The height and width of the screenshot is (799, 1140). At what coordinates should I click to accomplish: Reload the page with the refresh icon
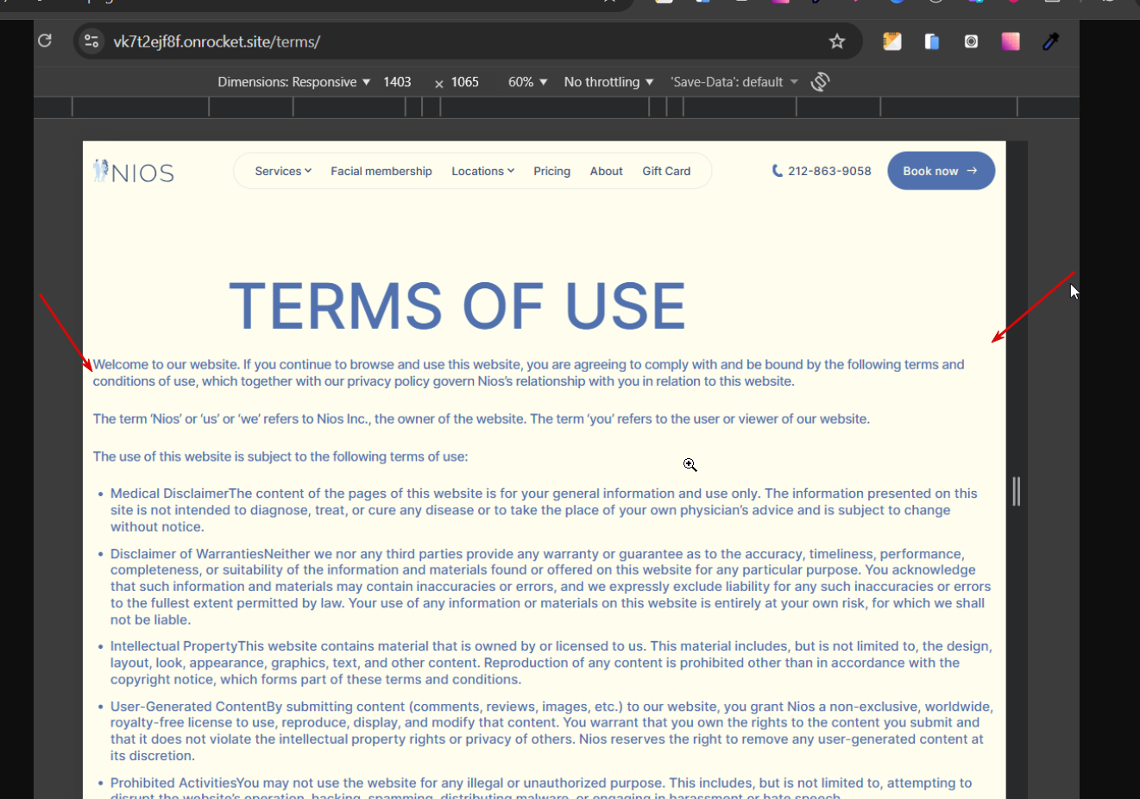45,41
